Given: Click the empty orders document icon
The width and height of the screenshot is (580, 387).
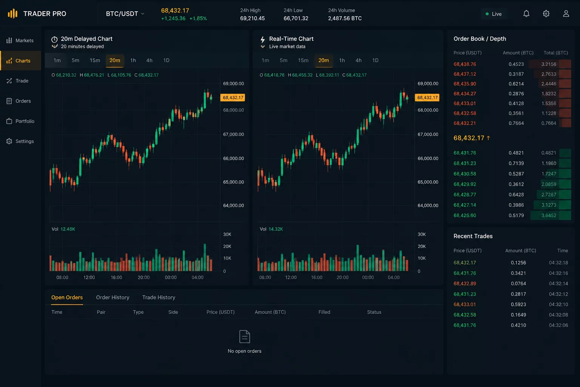Looking at the screenshot, I should coord(244,336).
